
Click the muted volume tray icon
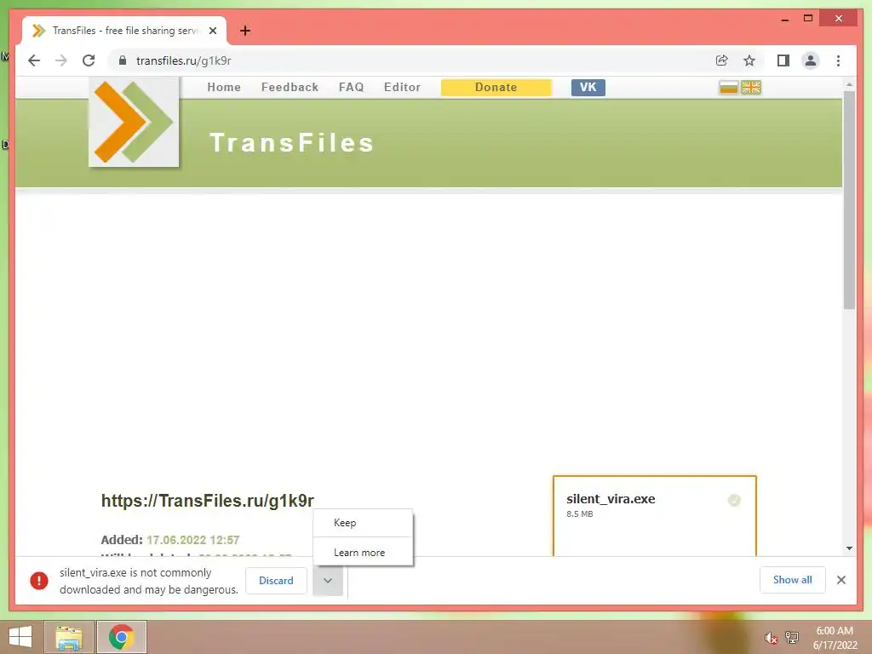[x=771, y=638]
